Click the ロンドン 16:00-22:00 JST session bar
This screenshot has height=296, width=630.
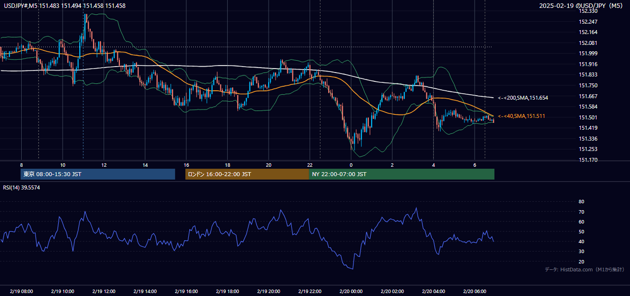pos(247,174)
